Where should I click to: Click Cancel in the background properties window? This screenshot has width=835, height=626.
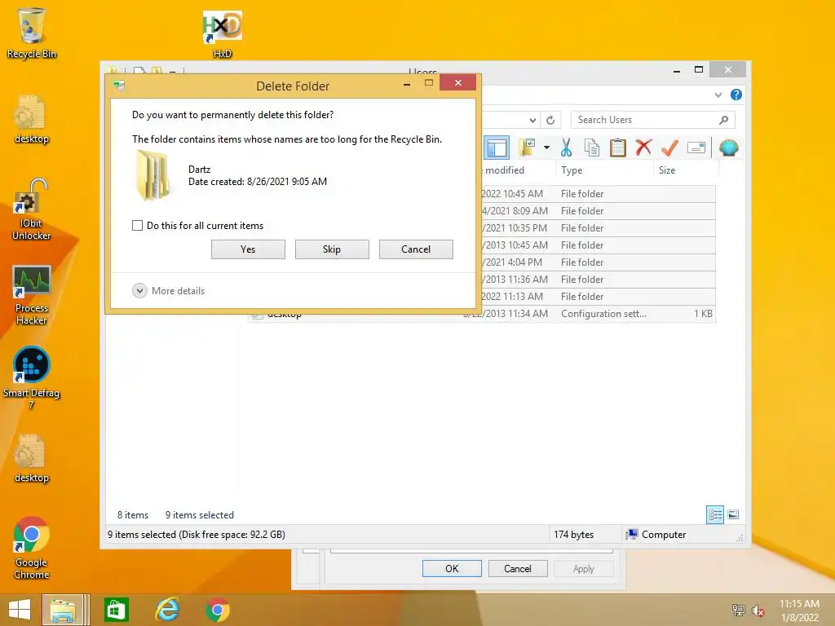pos(518,568)
